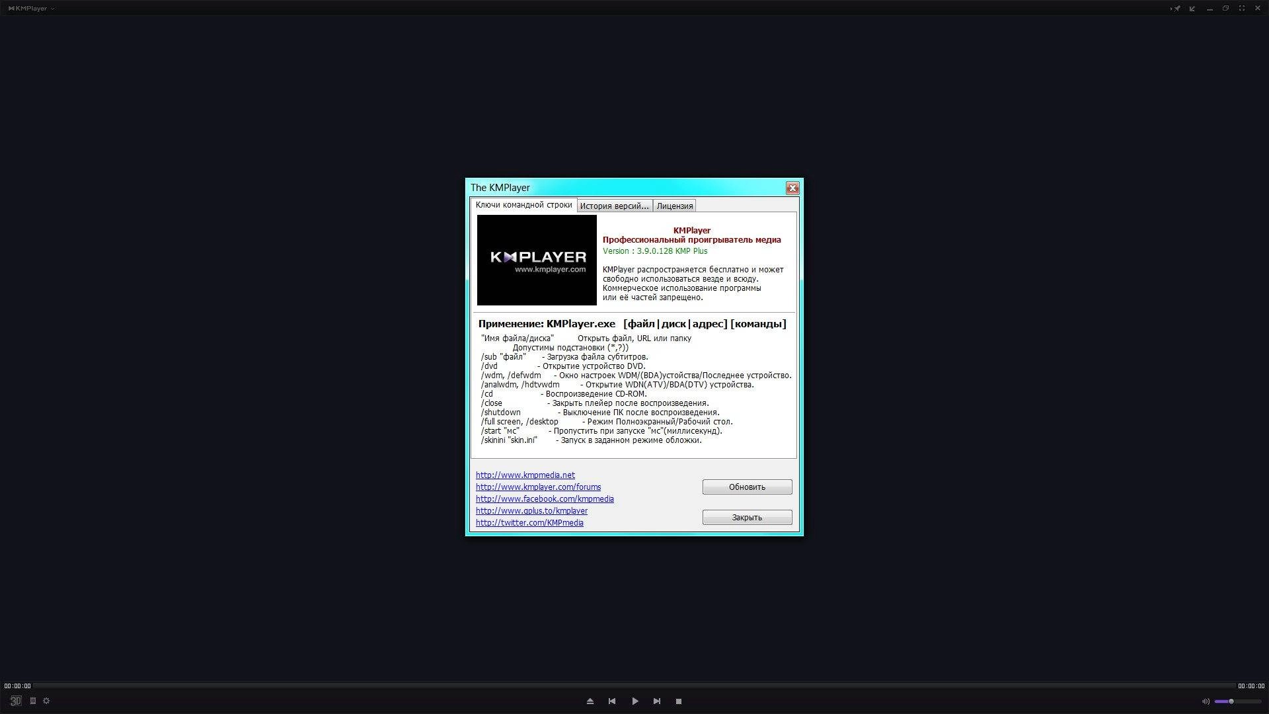Open the KMPlayer main menu dropdown
The width and height of the screenshot is (1269, 714).
pyautogui.click(x=32, y=9)
